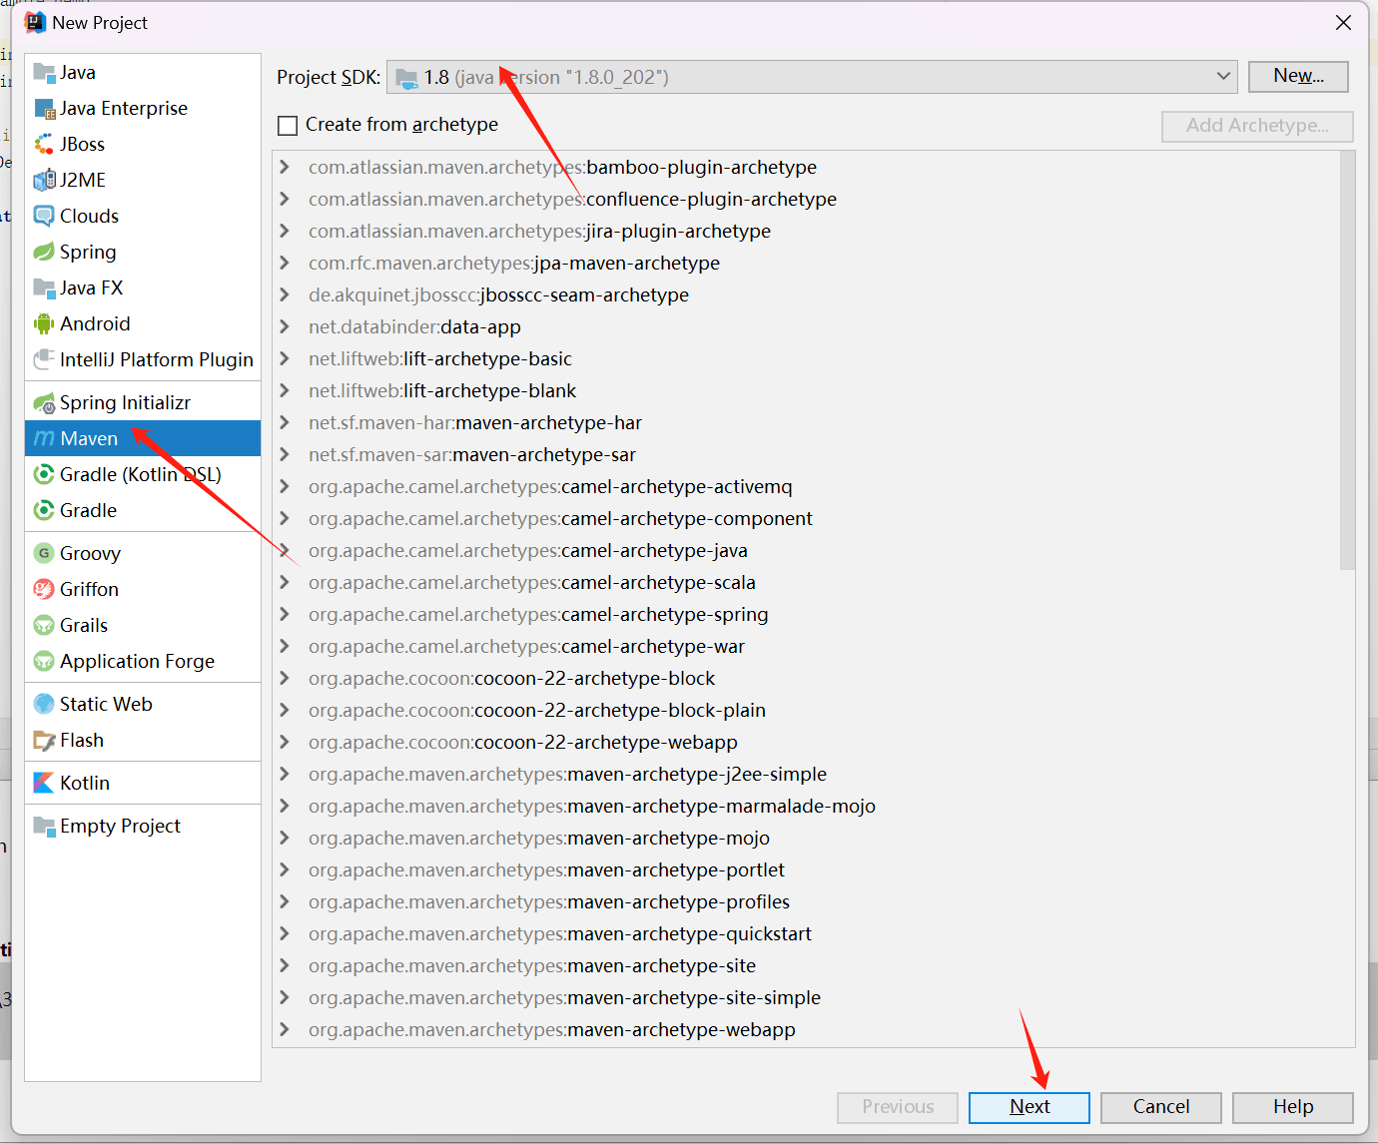This screenshot has width=1378, height=1144.
Task: Click the Application Forge icon
Action: (44, 661)
